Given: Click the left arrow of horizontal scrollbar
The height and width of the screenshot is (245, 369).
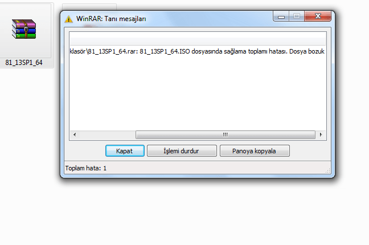Looking at the screenshot, I should [x=75, y=134].
